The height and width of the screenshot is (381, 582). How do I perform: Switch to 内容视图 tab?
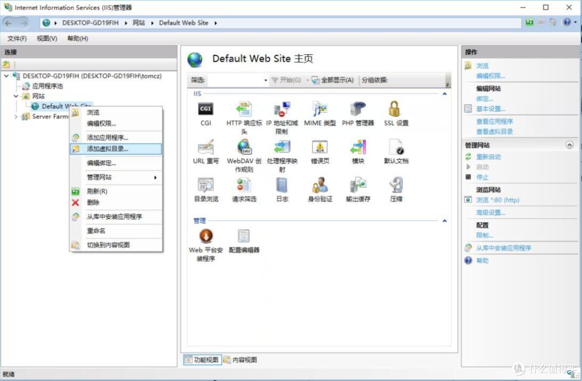point(240,360)
